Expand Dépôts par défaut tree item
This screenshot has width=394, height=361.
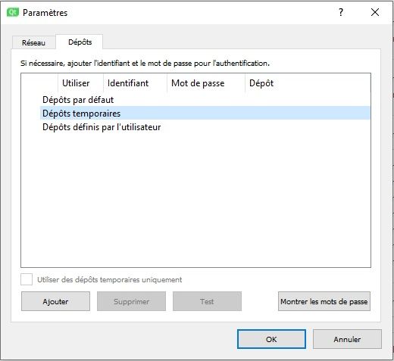tap(78, 100)
